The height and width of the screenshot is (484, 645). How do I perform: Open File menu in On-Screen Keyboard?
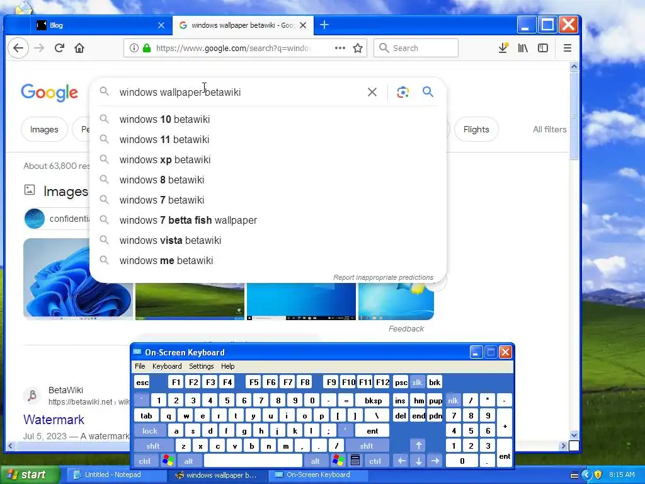[140, 366]
